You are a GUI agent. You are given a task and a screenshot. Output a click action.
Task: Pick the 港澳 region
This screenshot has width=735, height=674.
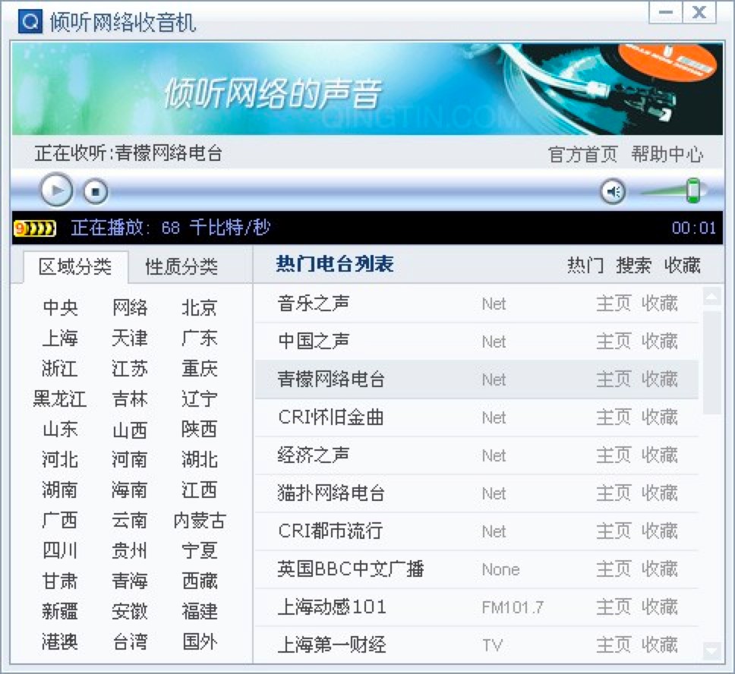point(60,642)
